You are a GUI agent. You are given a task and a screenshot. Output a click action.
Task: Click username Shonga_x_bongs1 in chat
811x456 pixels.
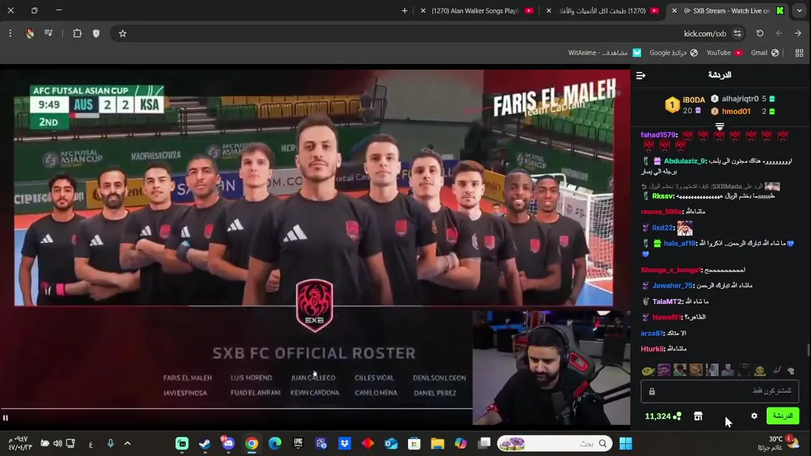click(x=671, y=270)
